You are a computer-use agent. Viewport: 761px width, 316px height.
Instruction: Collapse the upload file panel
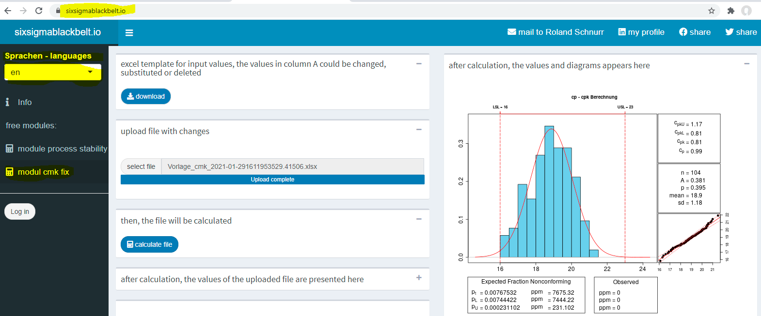[419, 130]
